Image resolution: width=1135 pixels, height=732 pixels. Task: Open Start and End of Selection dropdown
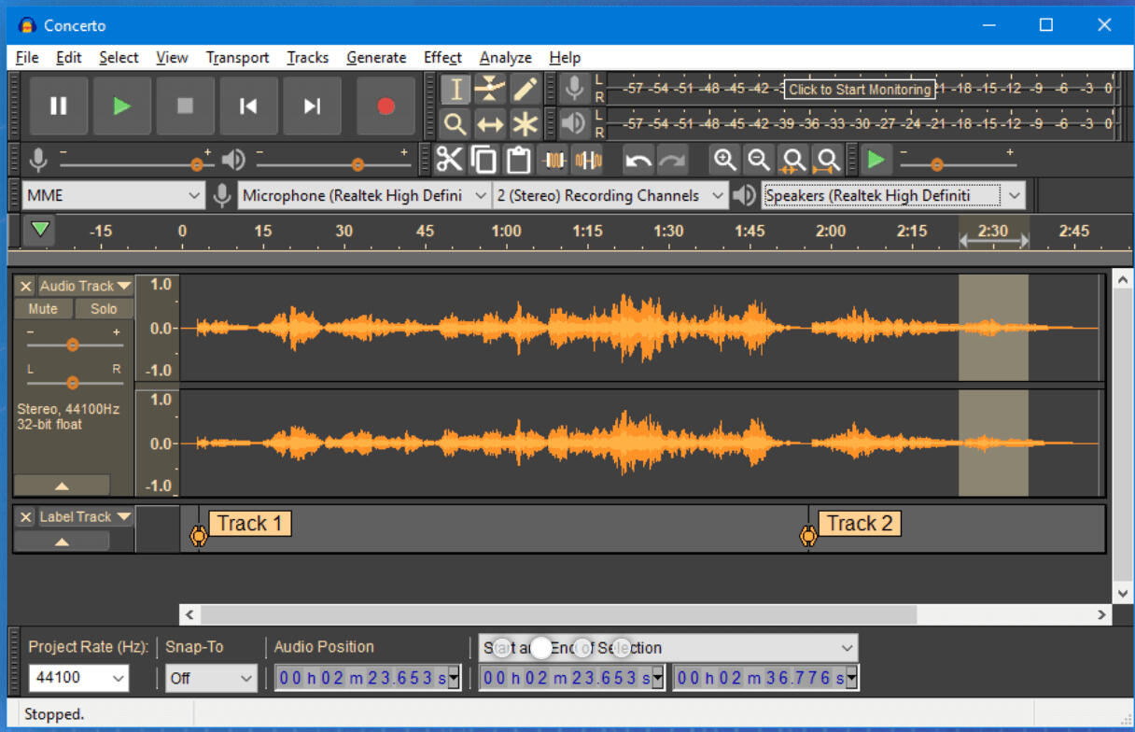click(x=667, y=648)
